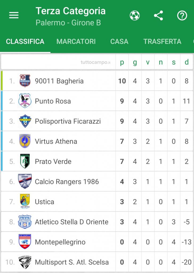
Task: Open Calcio Rangers 1986 team row
Action: pos(97,181)
